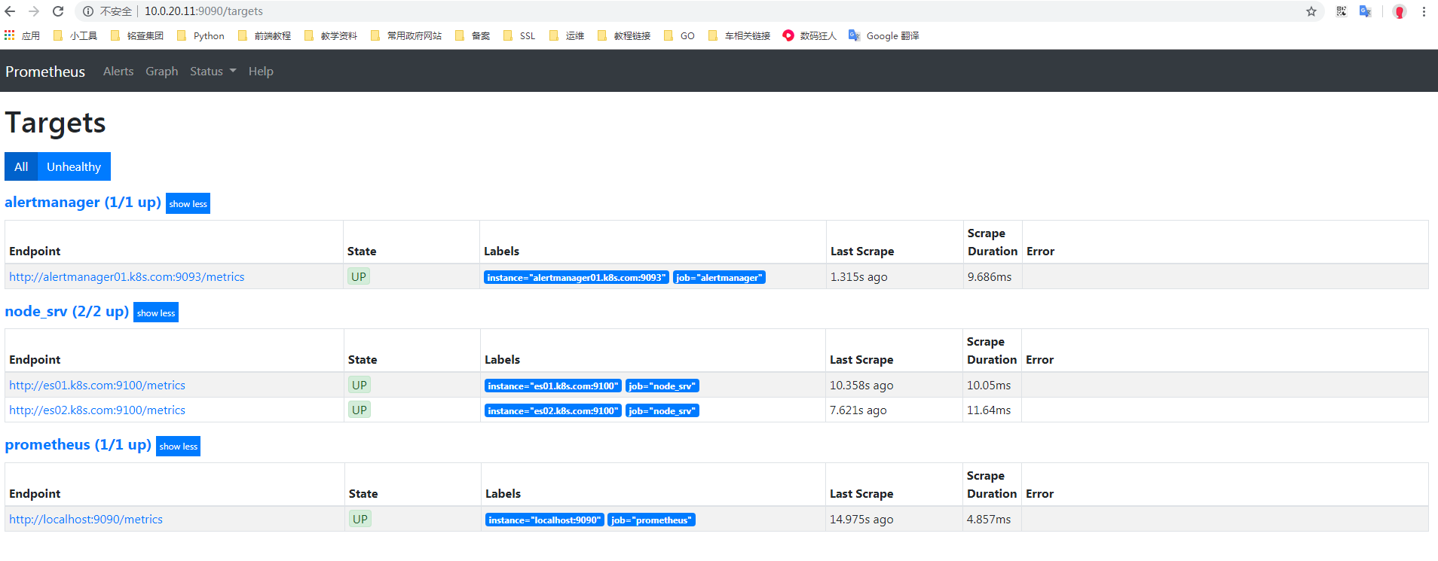This screenshot has width=1438, height=561.
Task: Click the alertmanager (1/1 up) heading
Action: click(x=83, y=203)
